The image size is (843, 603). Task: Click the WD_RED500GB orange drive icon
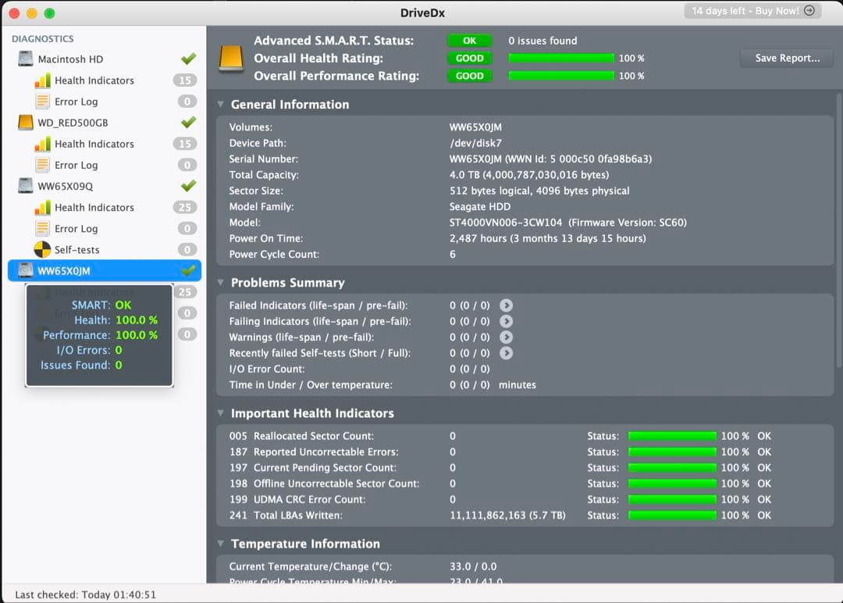tap(25, 122)
